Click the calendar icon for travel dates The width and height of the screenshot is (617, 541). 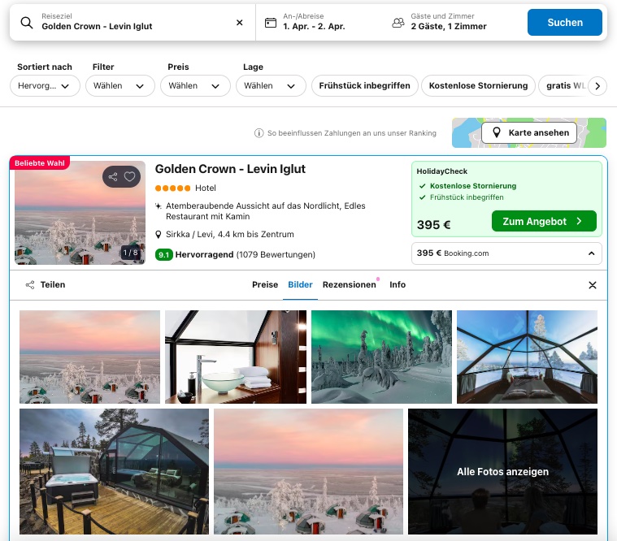click(x=271, y=23)
